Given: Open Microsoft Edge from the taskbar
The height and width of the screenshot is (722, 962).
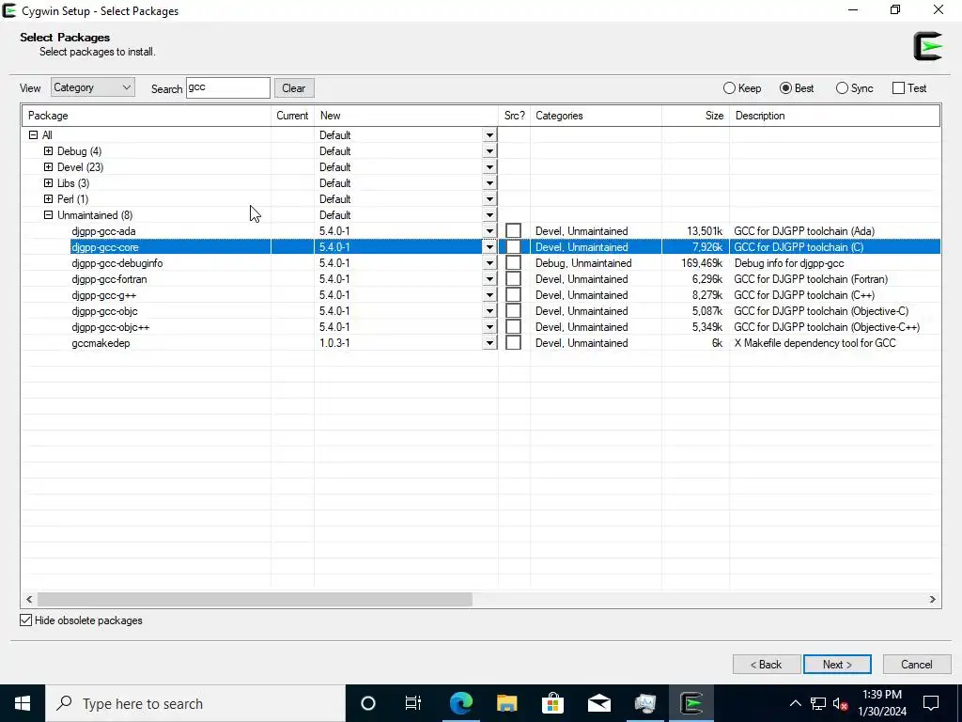Looking at the screenshot, I should [x=460, y=703].
